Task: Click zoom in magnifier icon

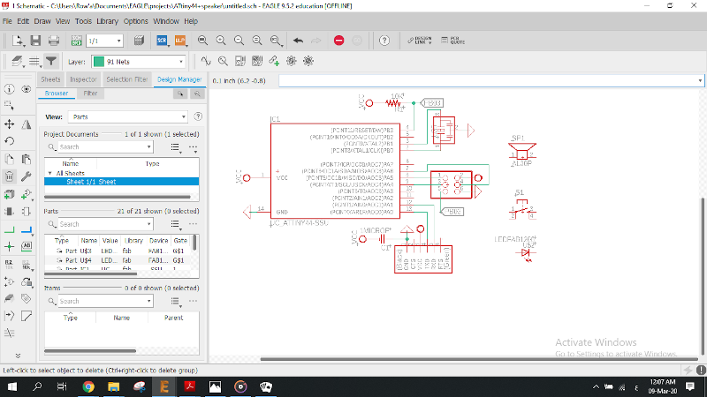Action: click(221, 41)
